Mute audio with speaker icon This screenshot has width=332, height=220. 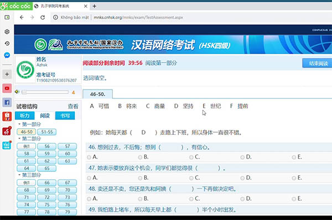tap(17, 92)
